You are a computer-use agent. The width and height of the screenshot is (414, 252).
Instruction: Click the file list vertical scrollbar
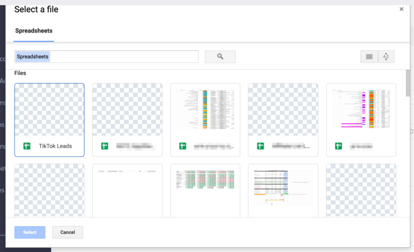pyautogui.click(x=408, y=83)
